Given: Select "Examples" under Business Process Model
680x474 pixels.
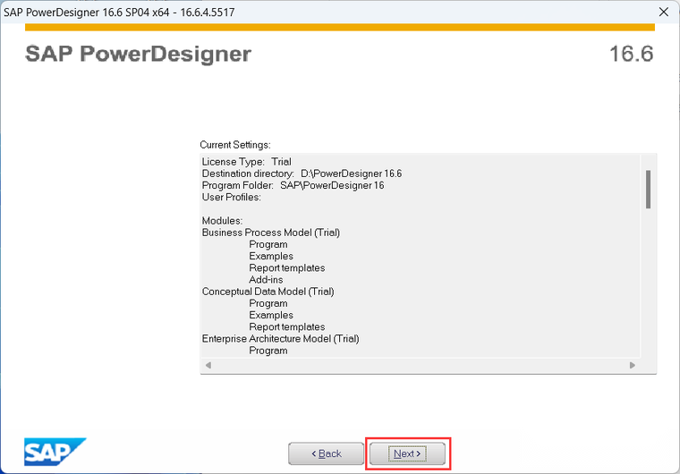Looking at the screenshot, I should (x=271, y=257).
